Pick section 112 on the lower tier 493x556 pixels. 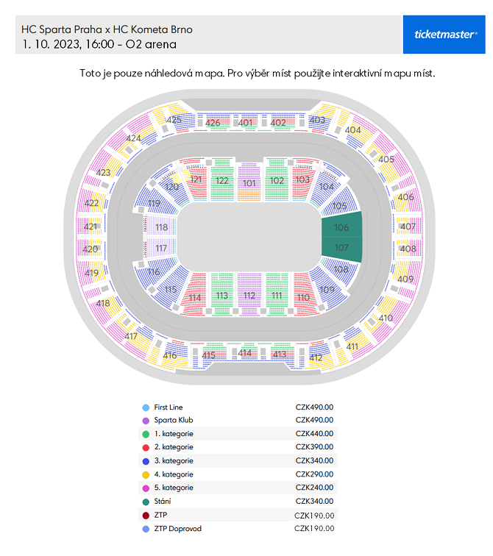click(x=249, y=294)
